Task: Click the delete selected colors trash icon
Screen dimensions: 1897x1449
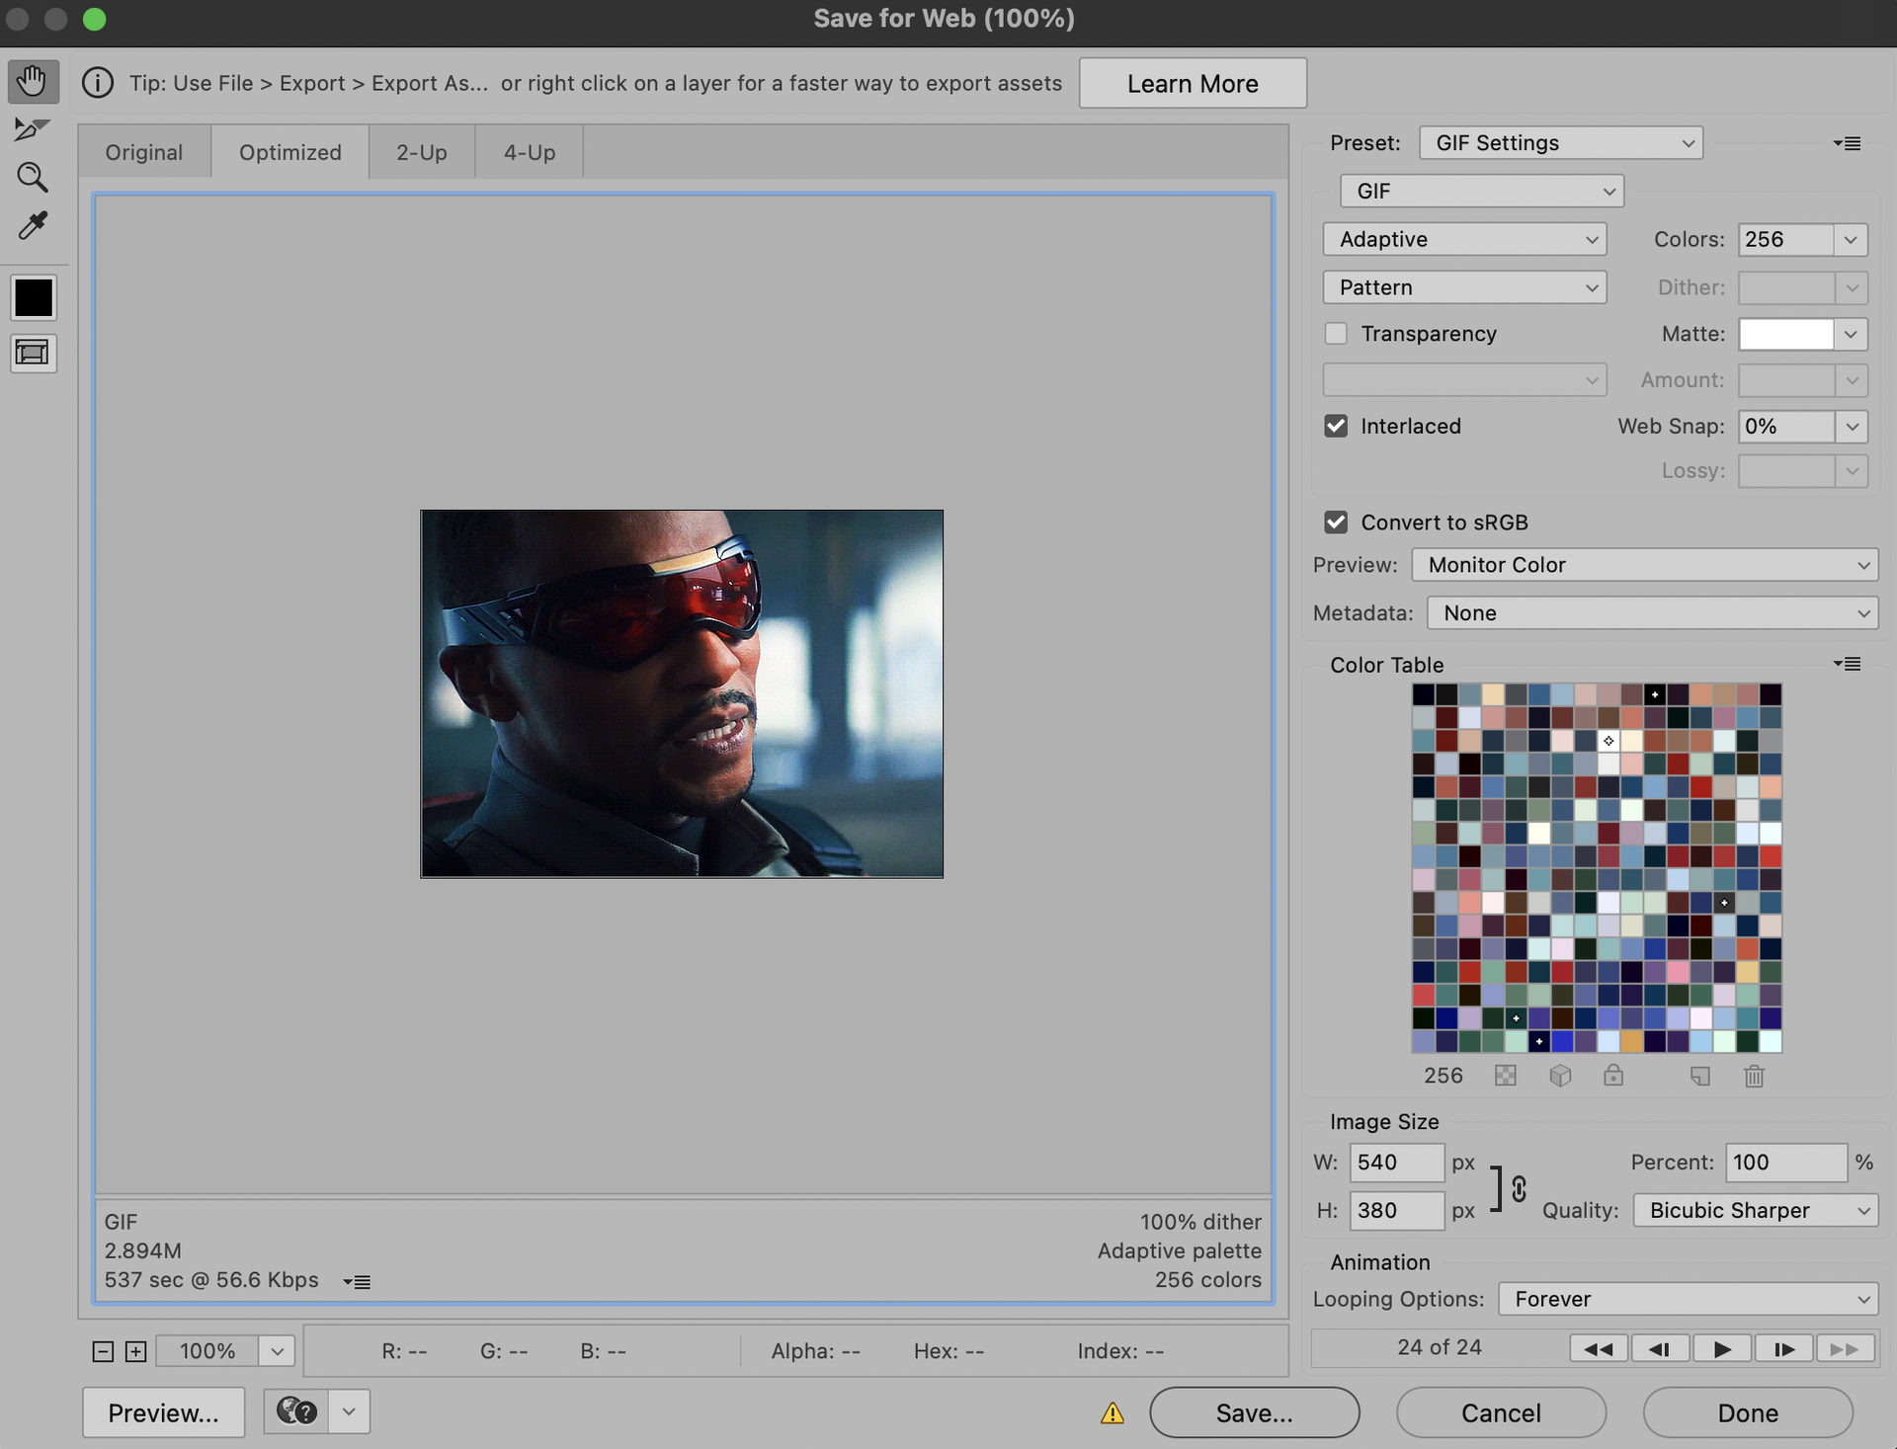Action: tap(1755, 1076)
